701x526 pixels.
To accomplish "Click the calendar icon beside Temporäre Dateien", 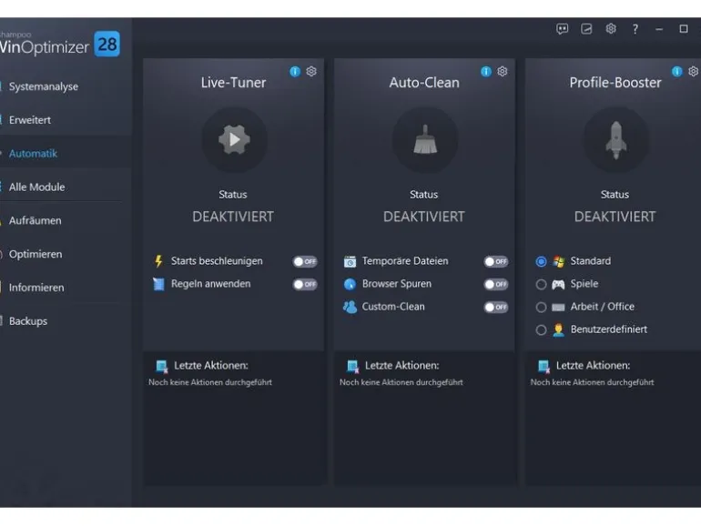I will [x=350, y=261].
